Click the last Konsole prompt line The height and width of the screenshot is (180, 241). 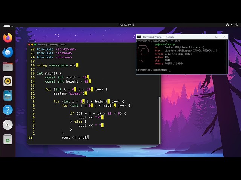pos(153,70)
